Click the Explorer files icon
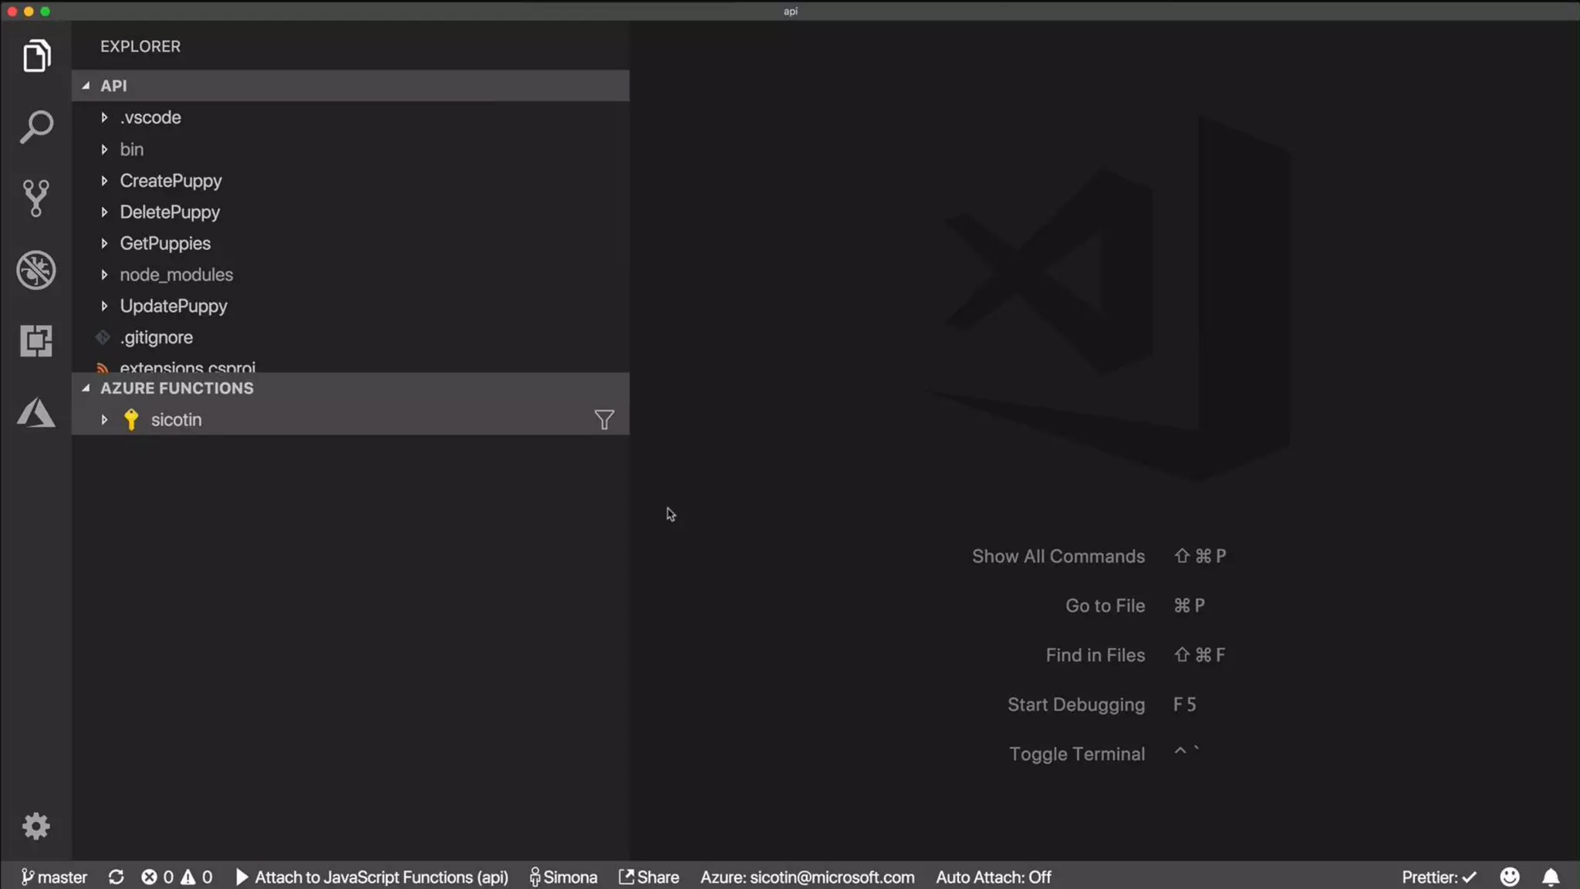This screenshot has width=1580, height=889. [36, 56]
